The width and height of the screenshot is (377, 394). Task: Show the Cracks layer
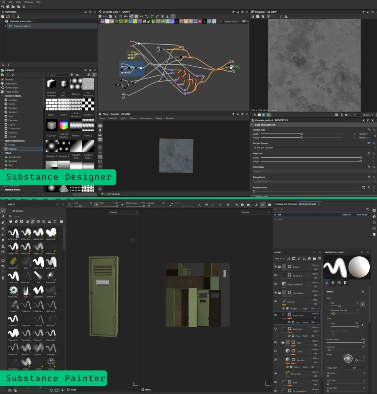point(275,351)
